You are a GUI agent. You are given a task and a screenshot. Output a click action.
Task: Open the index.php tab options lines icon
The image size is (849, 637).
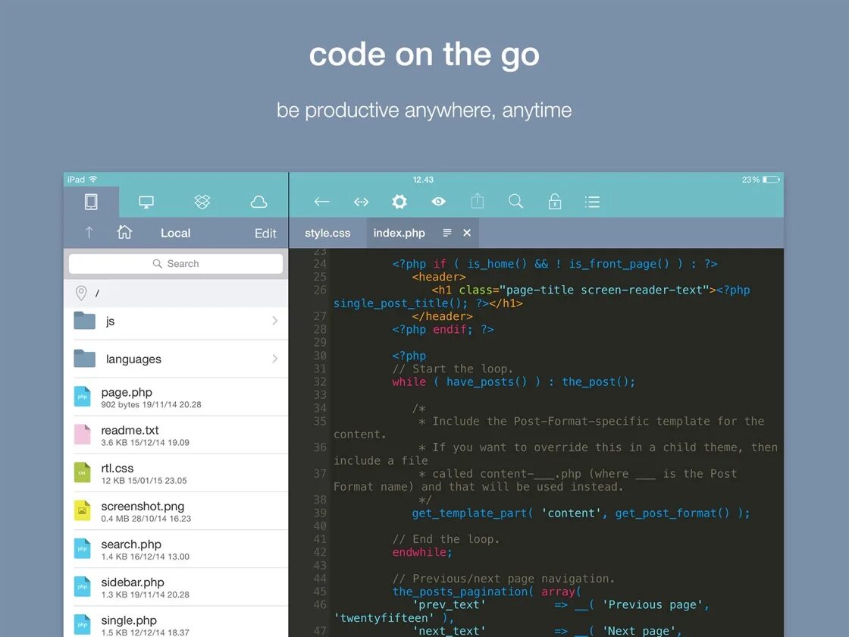447,233
